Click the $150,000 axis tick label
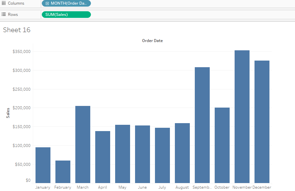This screenshot has width=295, height=191. coord(22,127)
